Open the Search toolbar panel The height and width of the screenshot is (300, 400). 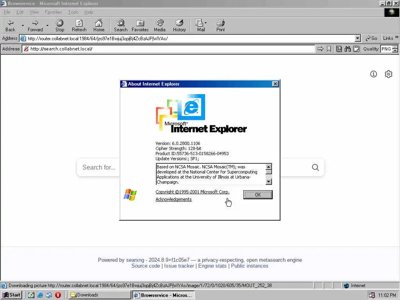pos(121,25)
